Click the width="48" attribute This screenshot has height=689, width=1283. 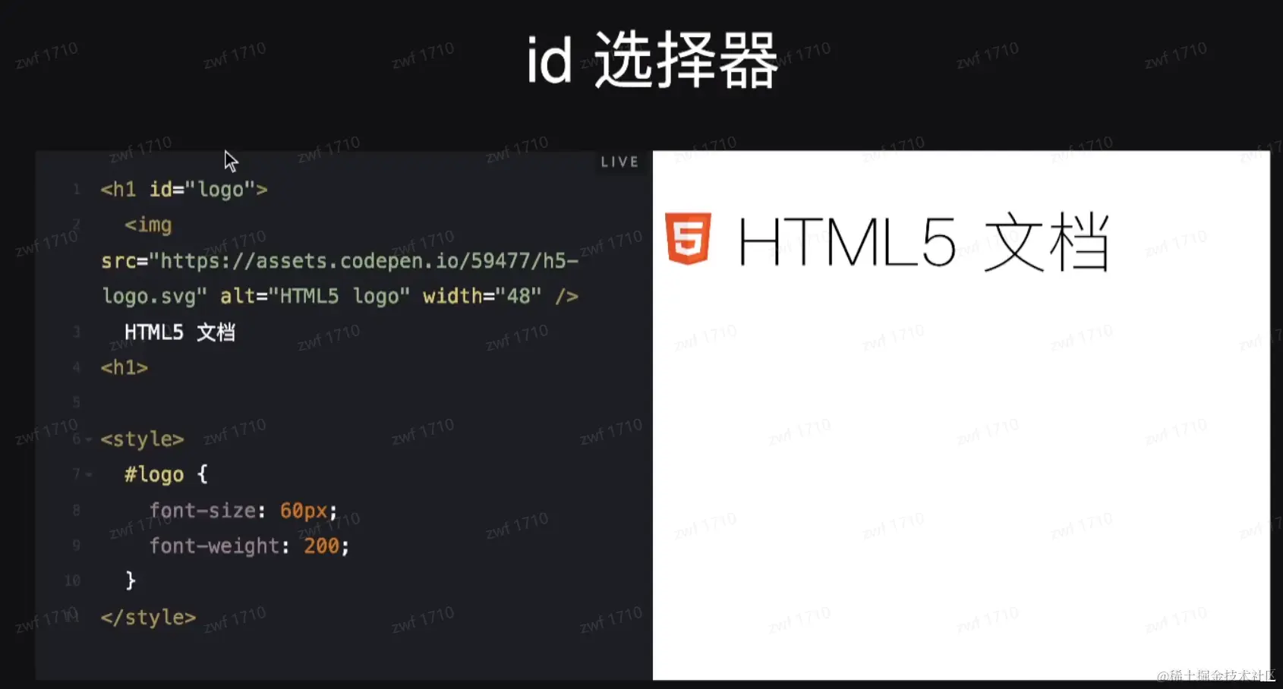point(482,296)
